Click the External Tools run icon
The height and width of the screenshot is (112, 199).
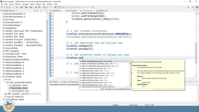[31, 7]
